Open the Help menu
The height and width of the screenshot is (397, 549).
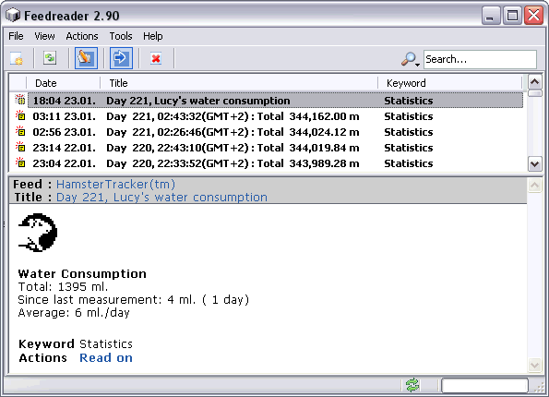coord(152,36)
